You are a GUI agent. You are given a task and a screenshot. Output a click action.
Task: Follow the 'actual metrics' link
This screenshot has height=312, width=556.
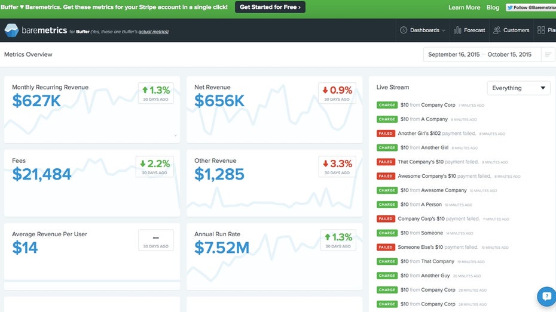point(153,32)
